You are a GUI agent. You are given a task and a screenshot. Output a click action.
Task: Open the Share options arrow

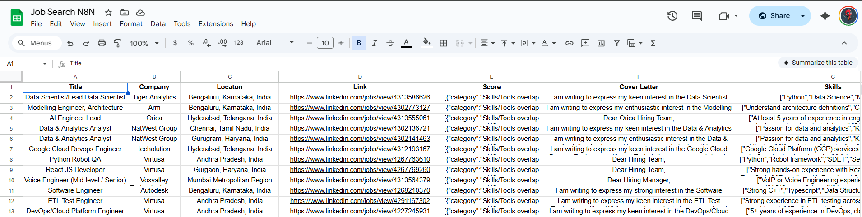[x=803, y=16]
